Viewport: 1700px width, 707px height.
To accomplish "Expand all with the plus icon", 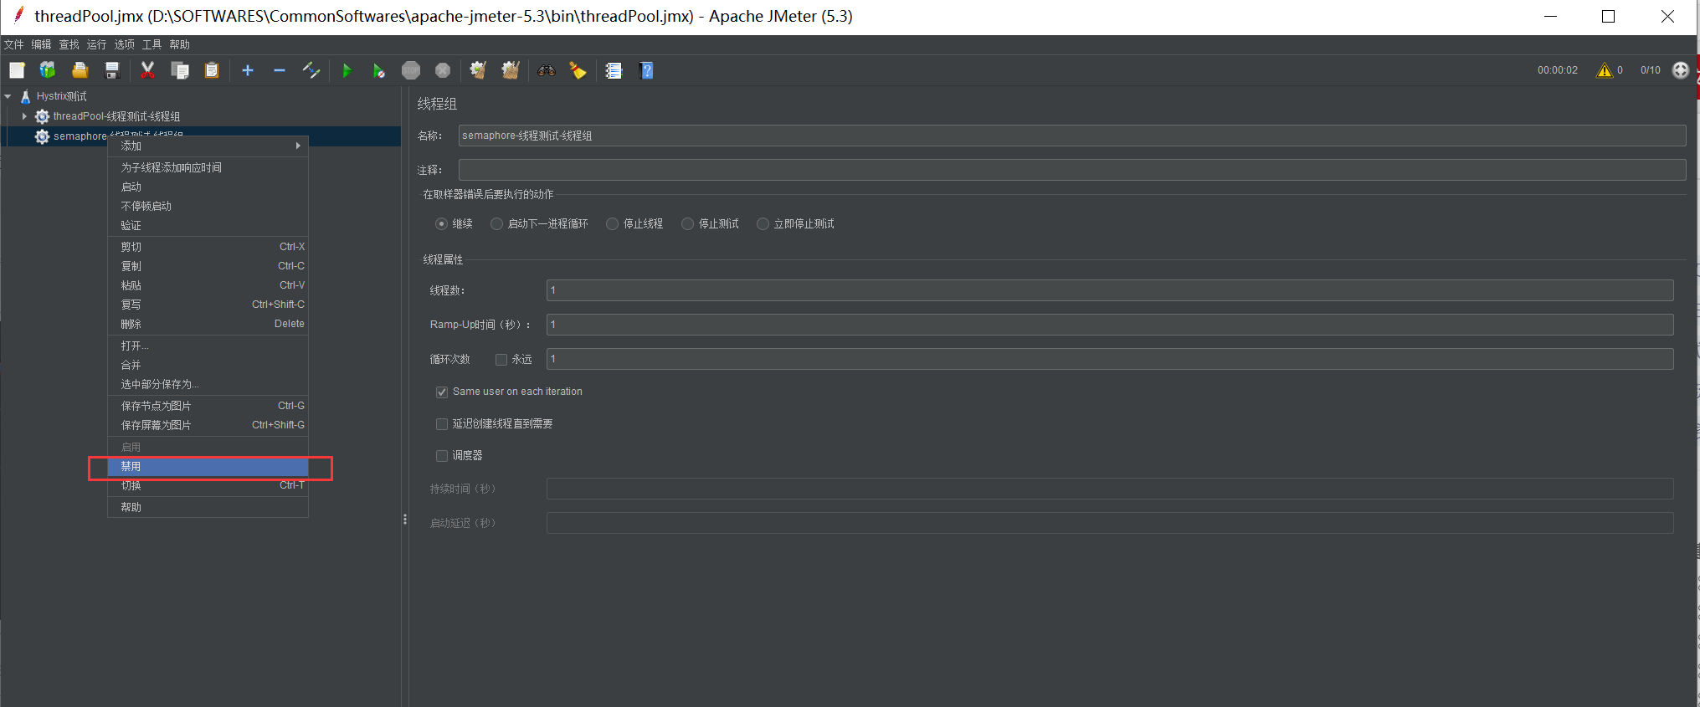I will [x=248, y=70].
